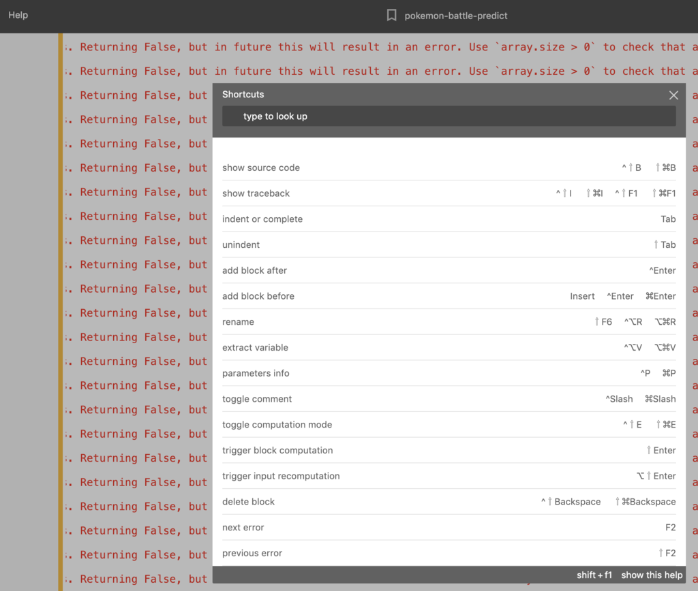Select the 'rename' shortcut row

point(449,322)
